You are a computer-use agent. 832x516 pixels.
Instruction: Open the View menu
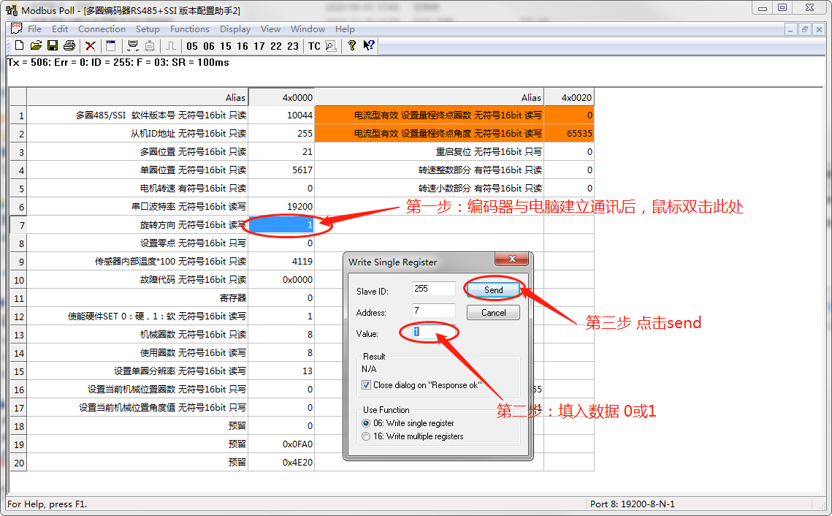[270, 29]
